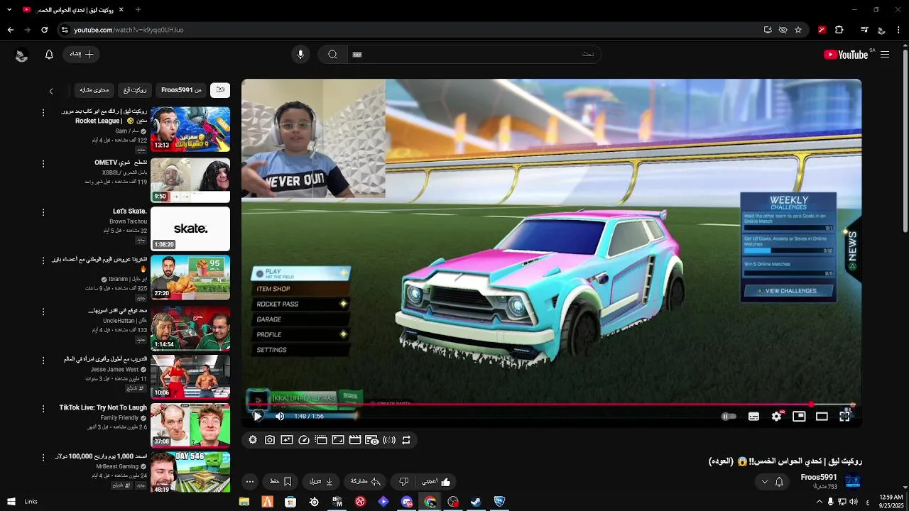909x511 pixels.
Task: Open the player settings gear
Action: tap(776, 417)
